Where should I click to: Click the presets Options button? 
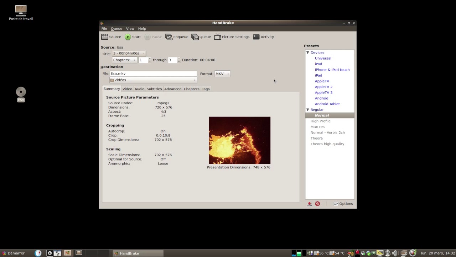tap(343, 204)
